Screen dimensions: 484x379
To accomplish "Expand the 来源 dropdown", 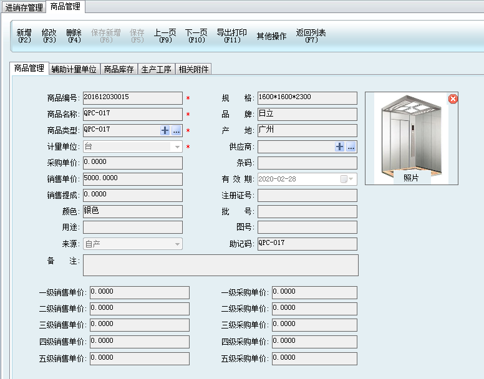I will tap(178, 244).
